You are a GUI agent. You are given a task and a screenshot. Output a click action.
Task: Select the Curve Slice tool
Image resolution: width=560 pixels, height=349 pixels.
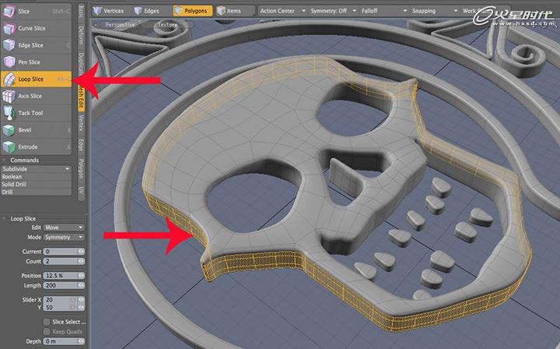tap(36, 28)
